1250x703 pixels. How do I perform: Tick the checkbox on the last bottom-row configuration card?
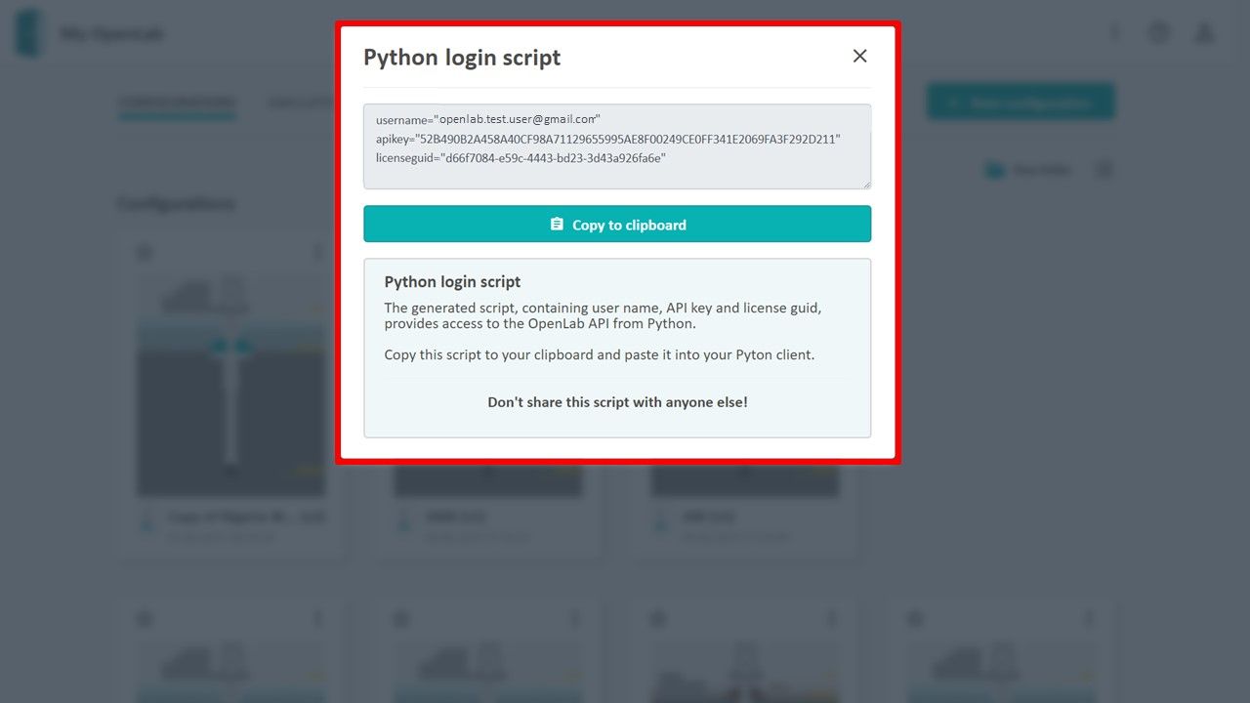pyautogui.click(x=916, y=619)
